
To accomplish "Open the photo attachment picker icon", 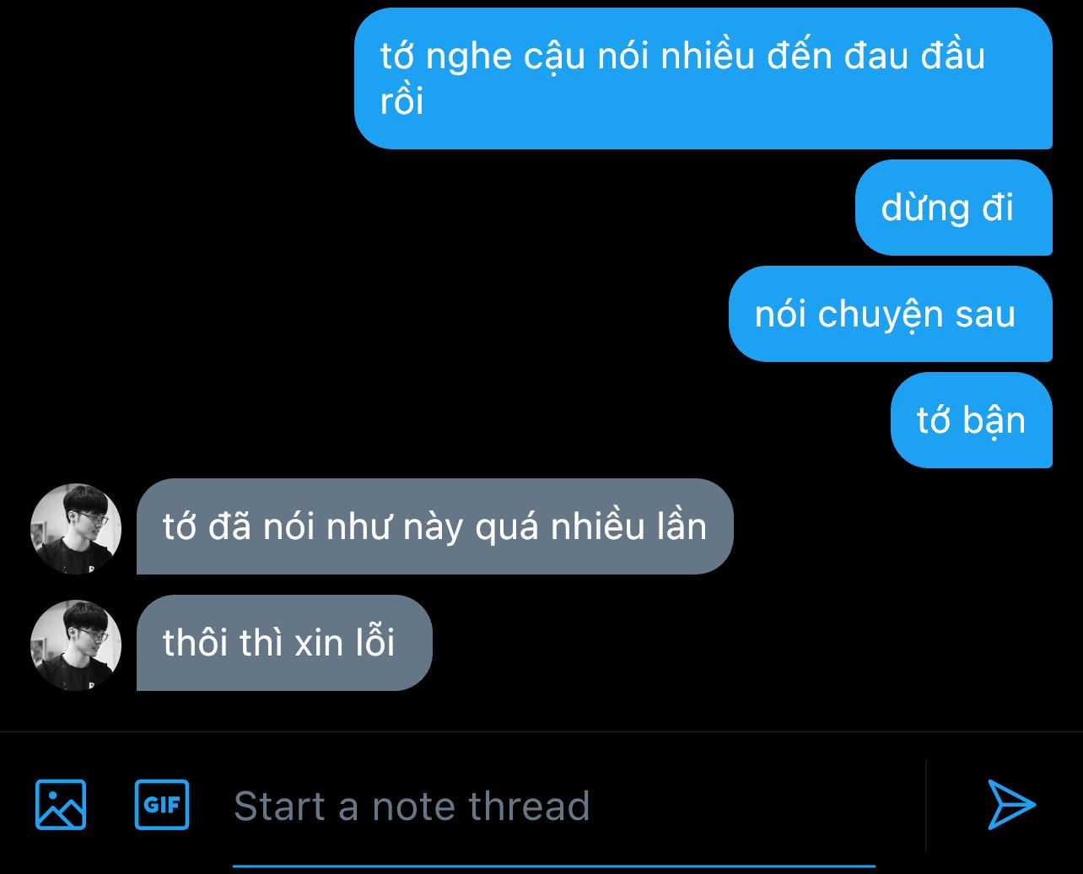I will click(x=60, y=805).
